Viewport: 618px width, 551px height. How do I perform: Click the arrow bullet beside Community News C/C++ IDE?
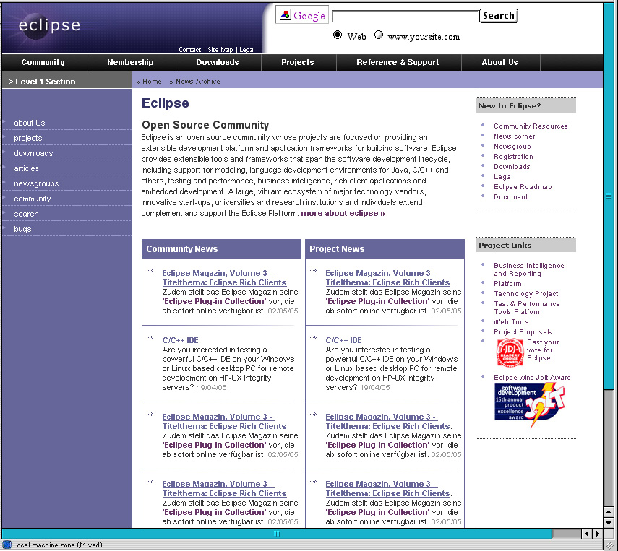(x=150, y=337)
